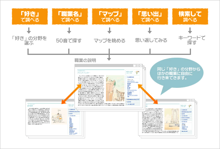The height and width of the screenshot is (149, 220).
Task: Click the 検索して調べる banner
Action: pyautogui.click(x=190, y=16)
